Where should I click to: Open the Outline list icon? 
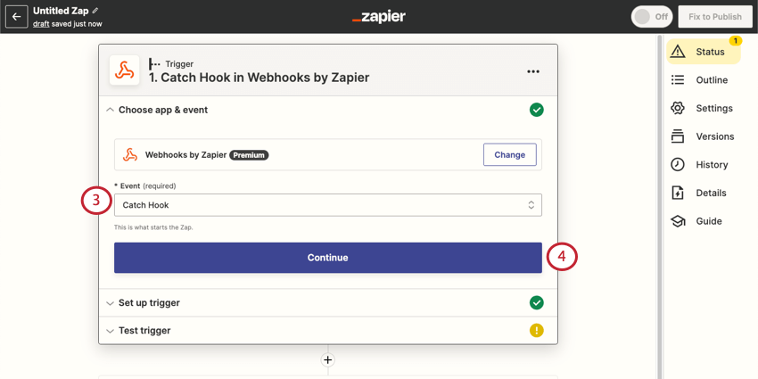[678, 79]
